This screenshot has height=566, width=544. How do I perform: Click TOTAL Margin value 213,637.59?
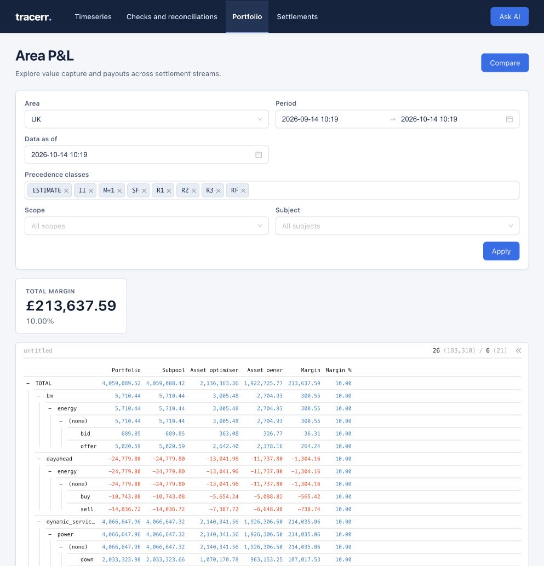pyautogui.click(x=304, y=383)
